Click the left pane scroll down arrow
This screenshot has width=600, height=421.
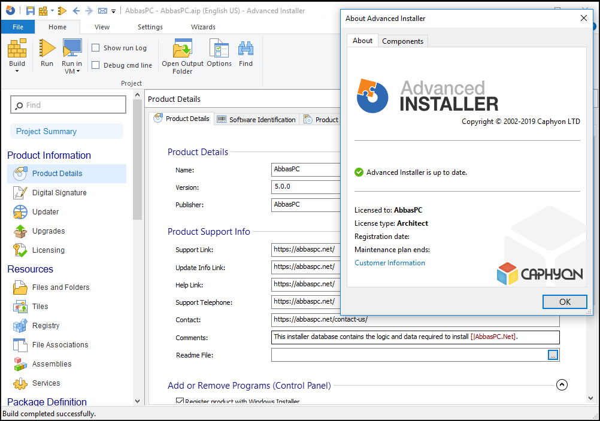coord(137,401)
